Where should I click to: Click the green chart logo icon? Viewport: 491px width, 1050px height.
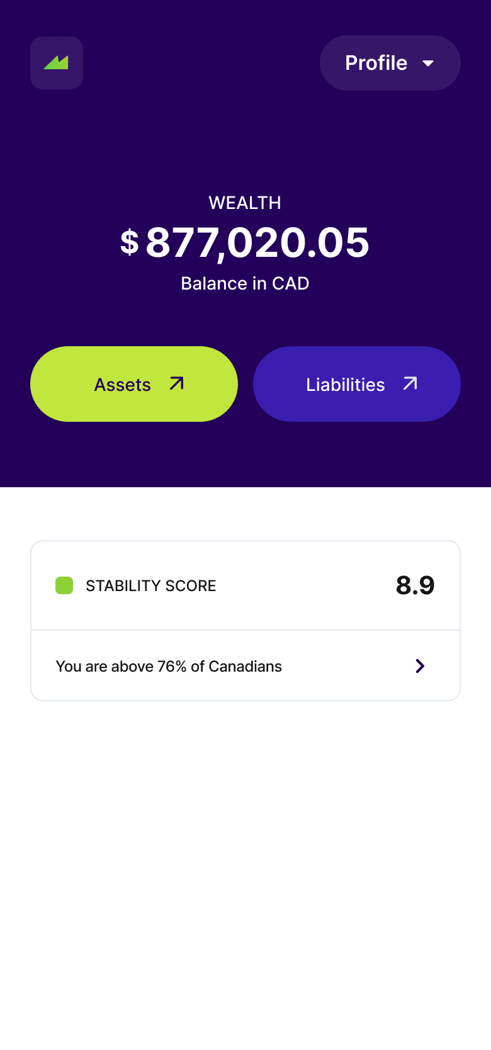(57, 63)
